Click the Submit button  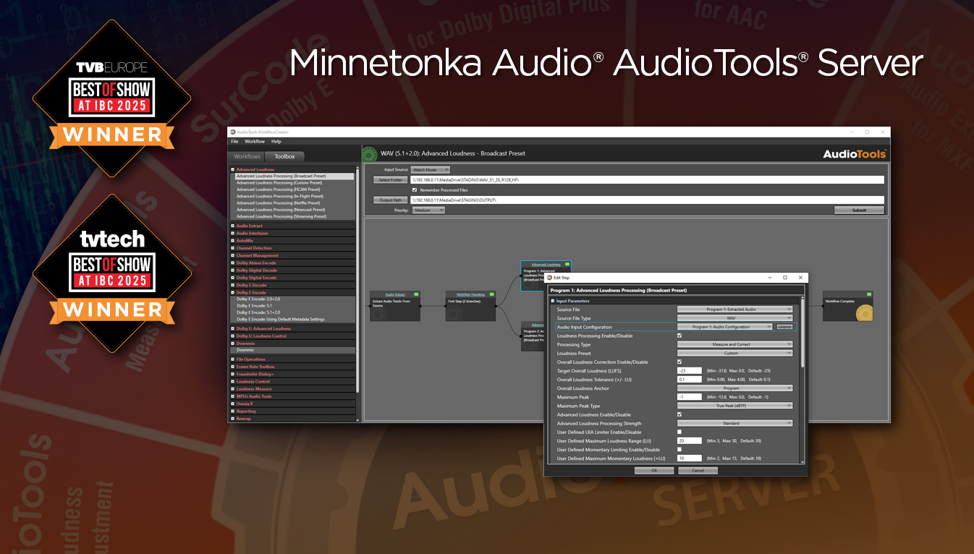(x=859, y=210)
